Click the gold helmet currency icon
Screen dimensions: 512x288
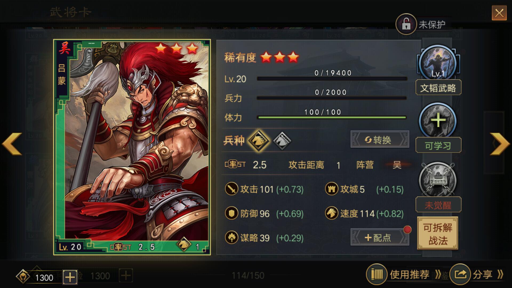tap(23, 277)
